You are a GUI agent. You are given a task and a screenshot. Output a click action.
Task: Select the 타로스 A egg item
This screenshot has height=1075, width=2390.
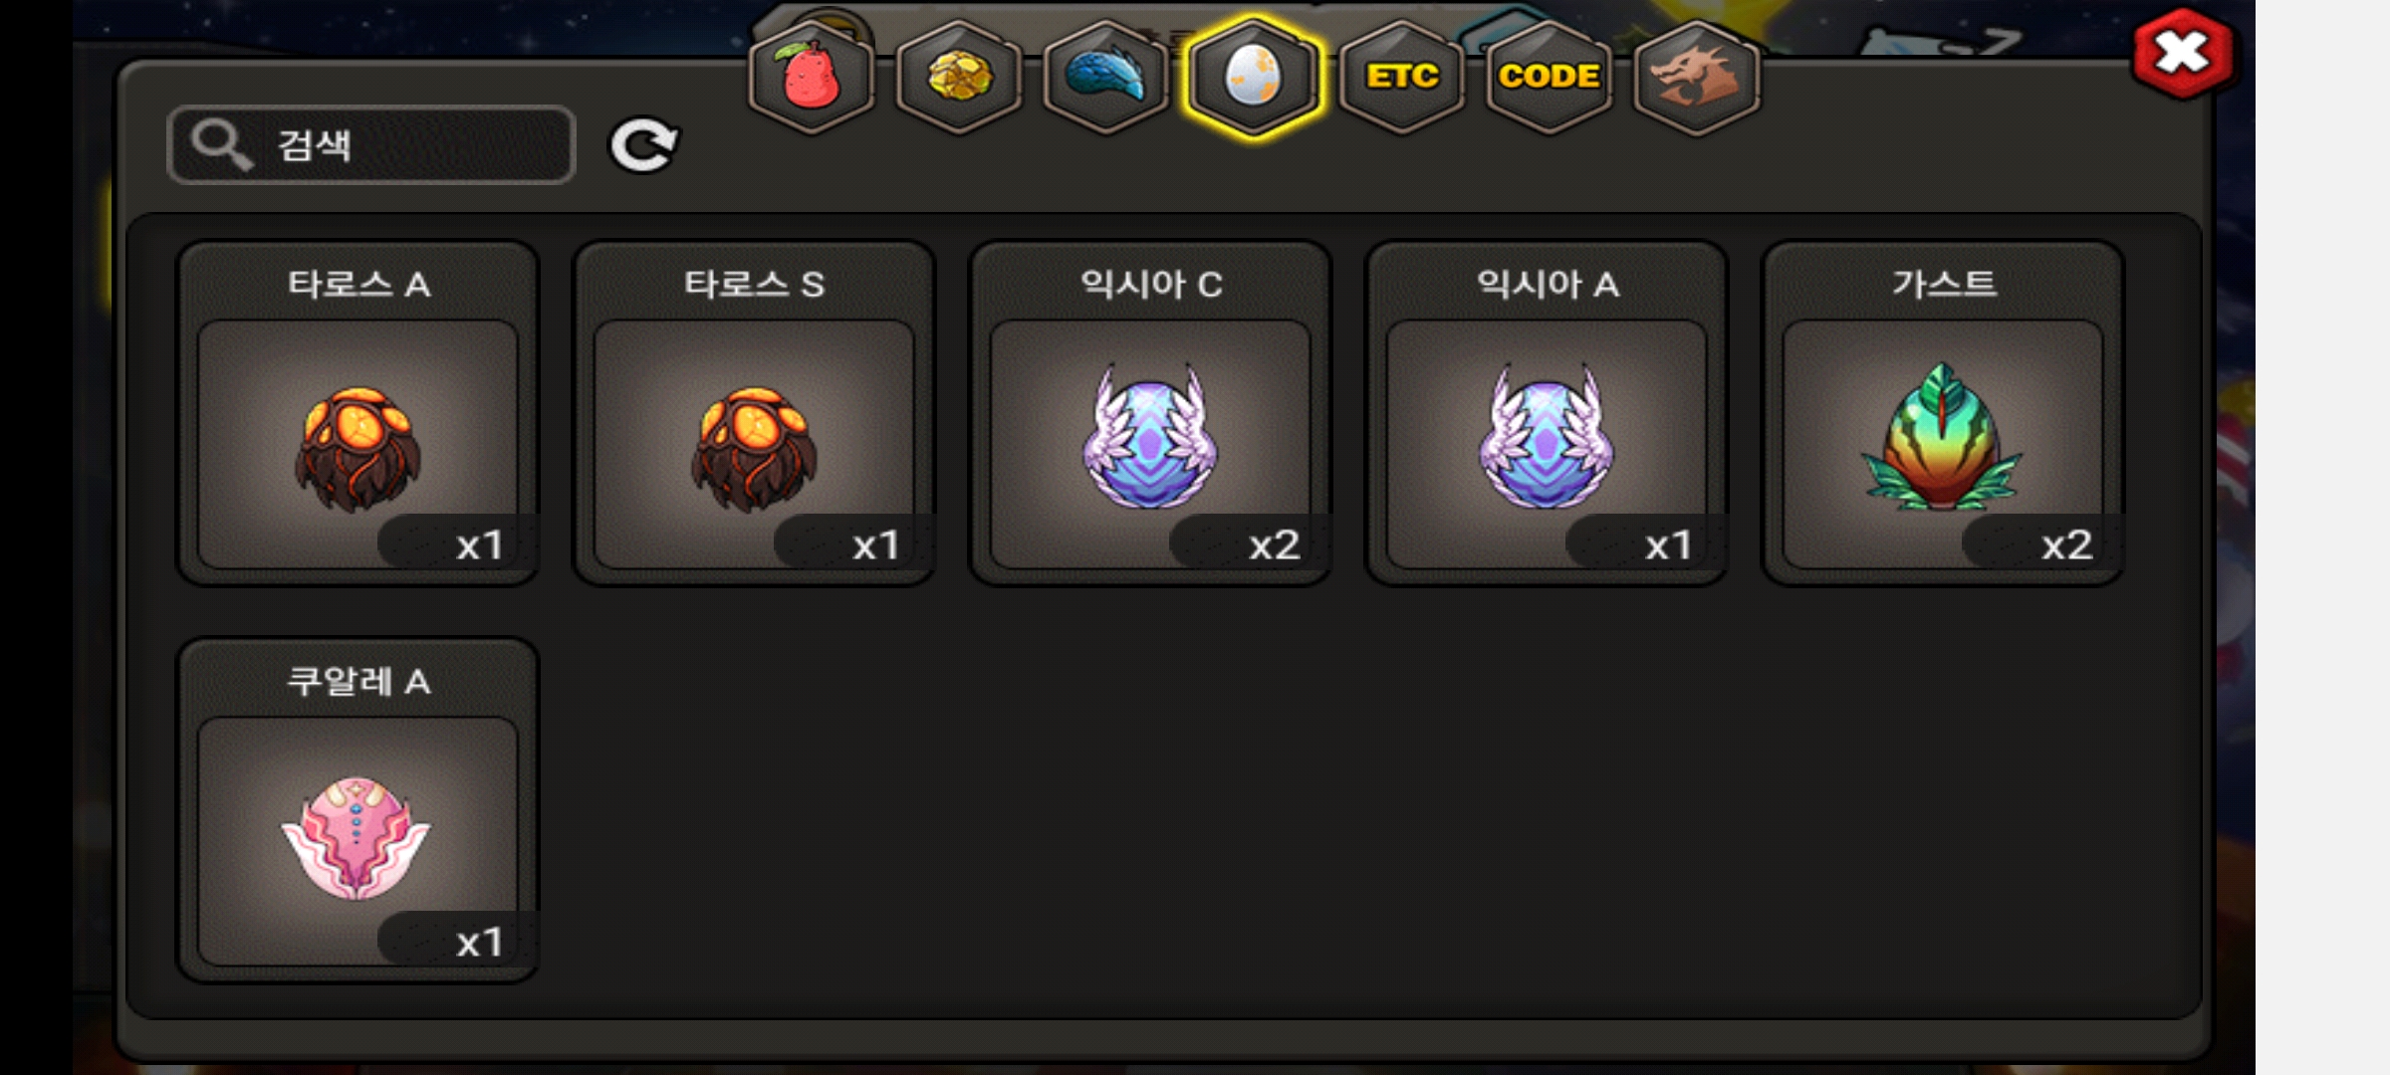358,414
